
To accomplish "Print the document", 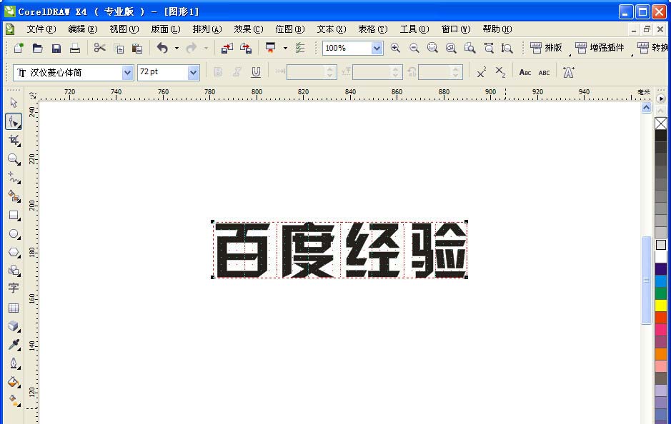I will click(75, 48).
